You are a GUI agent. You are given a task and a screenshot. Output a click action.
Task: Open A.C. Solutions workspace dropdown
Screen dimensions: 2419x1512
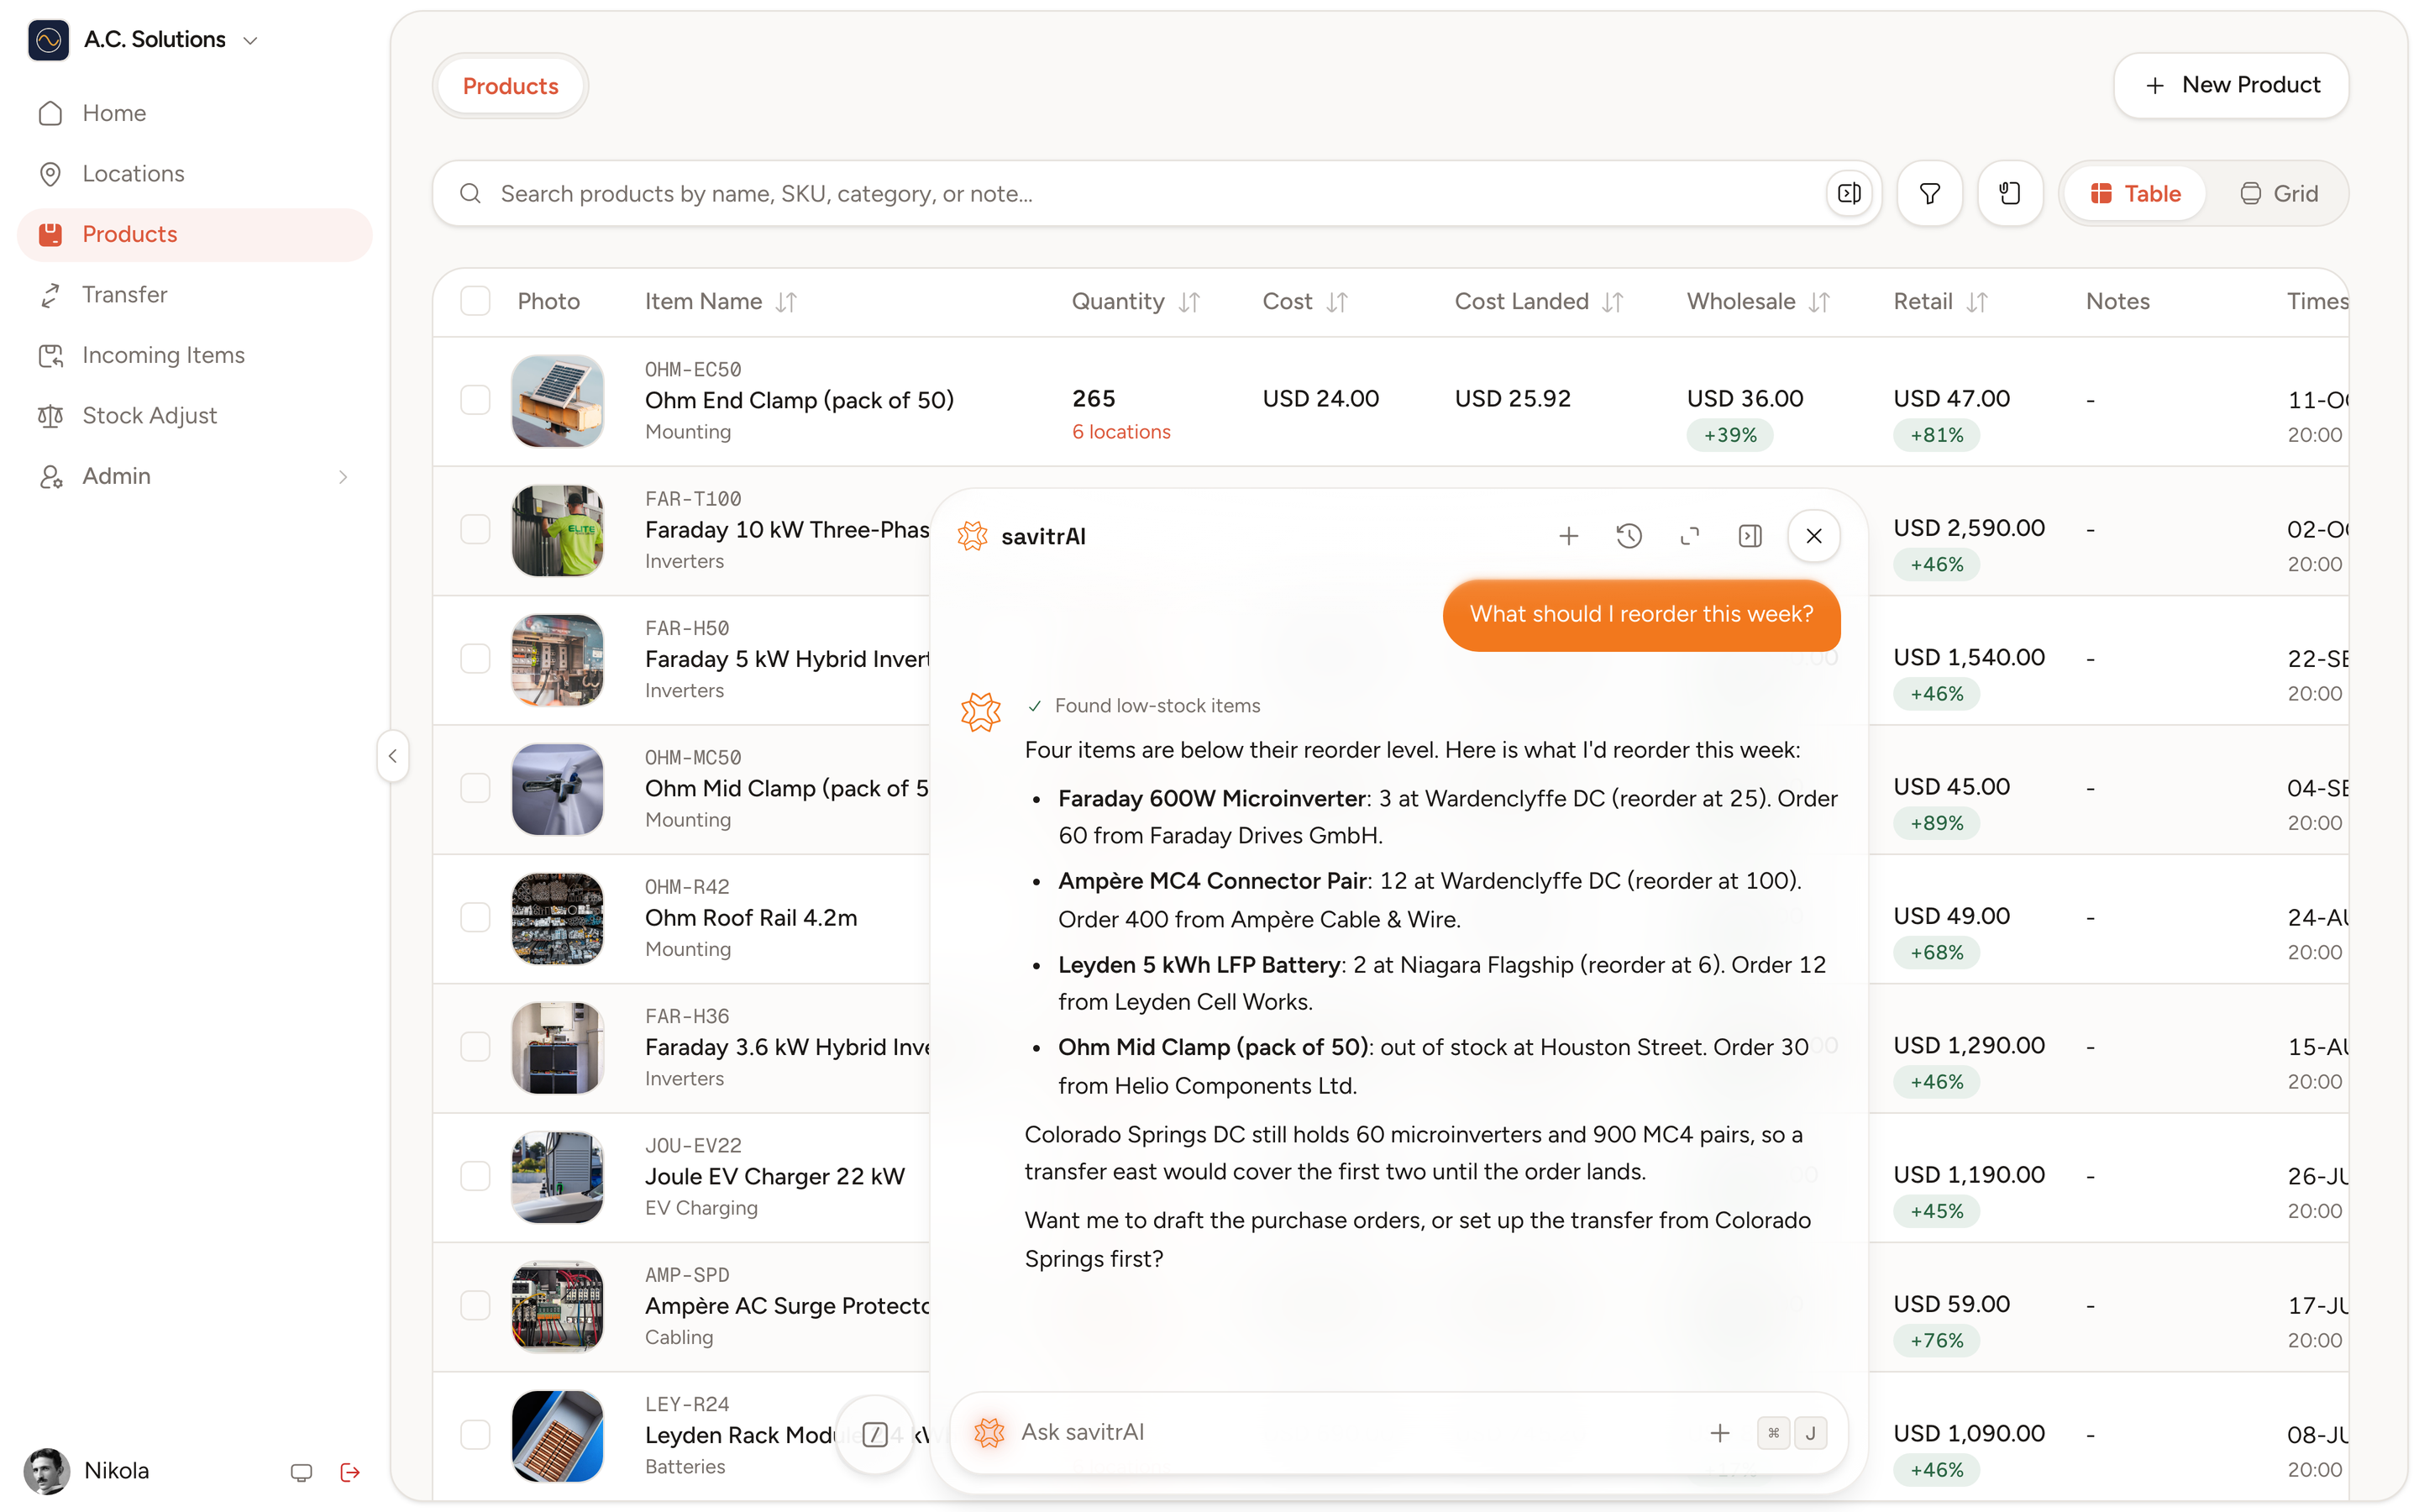144,40
